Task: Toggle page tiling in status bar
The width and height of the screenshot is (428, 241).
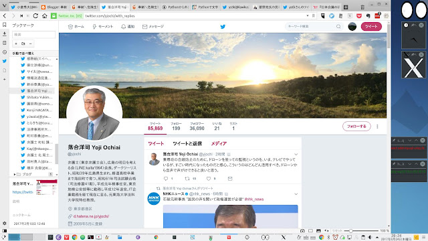Action: pyautogui.click(x=310, y=231)
